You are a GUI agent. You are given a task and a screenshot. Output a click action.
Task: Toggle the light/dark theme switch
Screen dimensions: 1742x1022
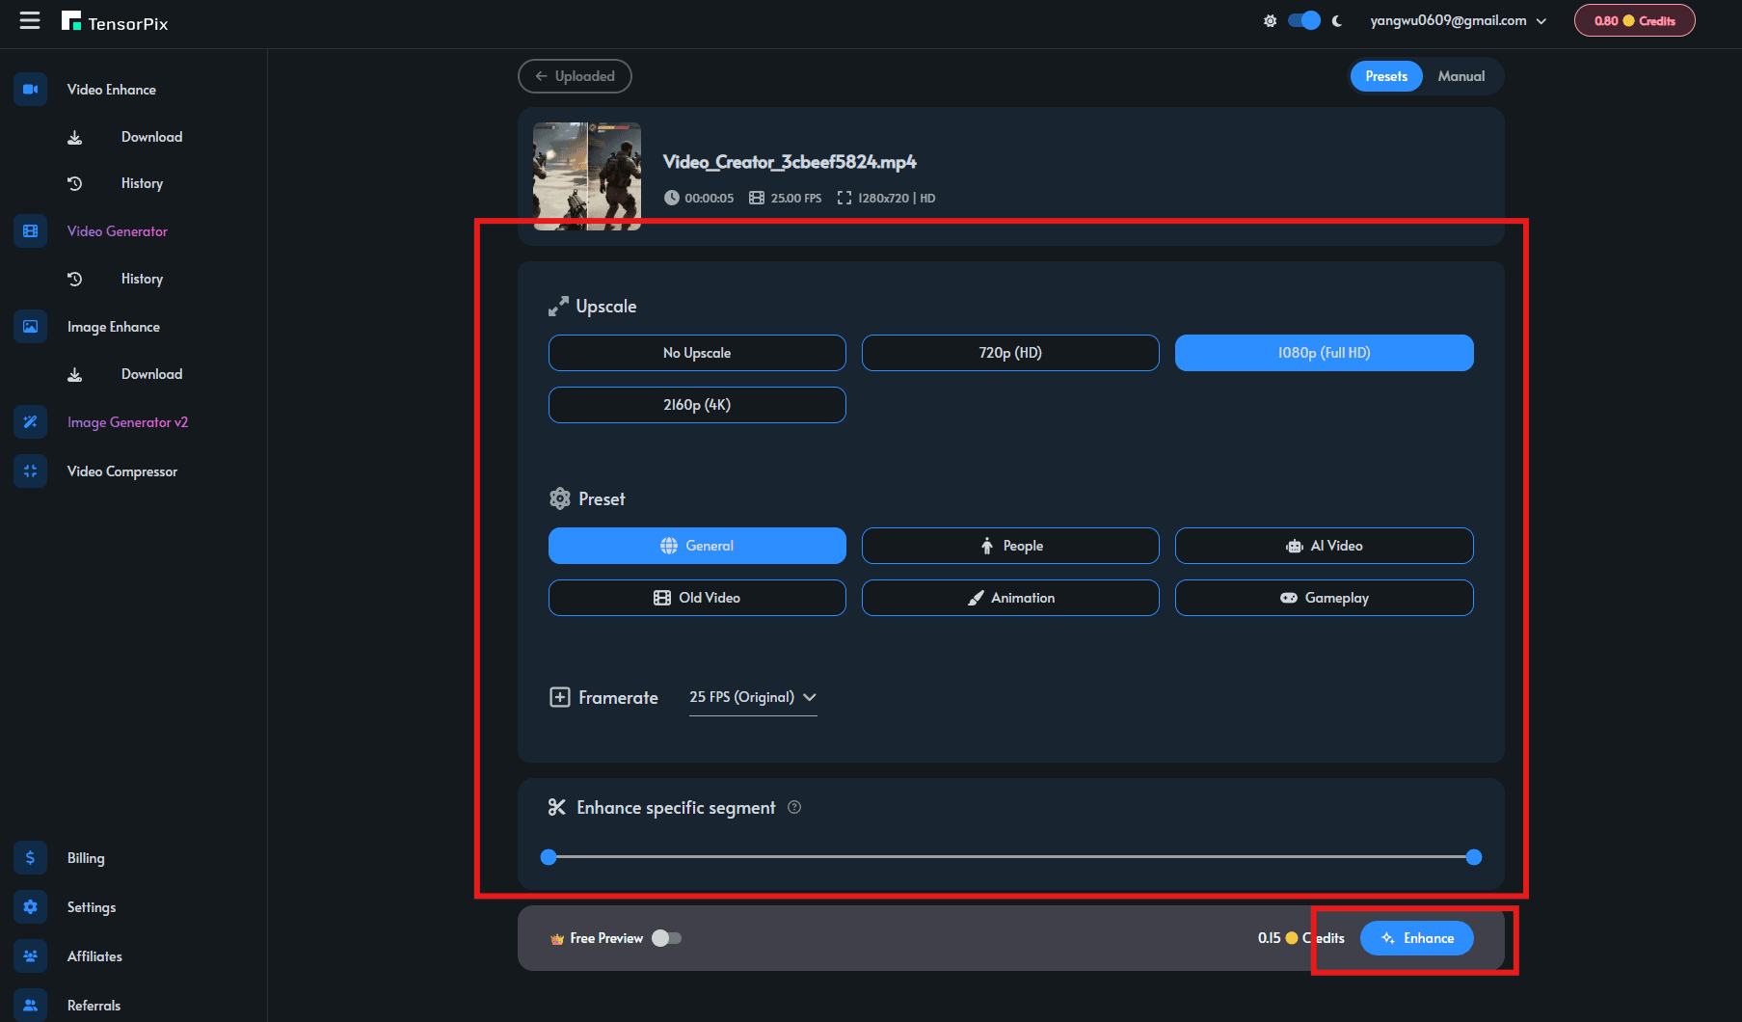[1304, 20]
